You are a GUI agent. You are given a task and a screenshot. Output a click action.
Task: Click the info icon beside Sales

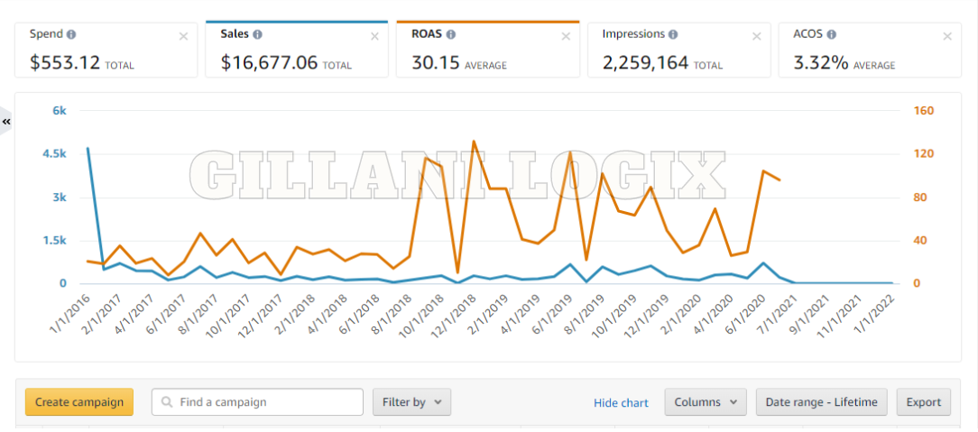257,34
